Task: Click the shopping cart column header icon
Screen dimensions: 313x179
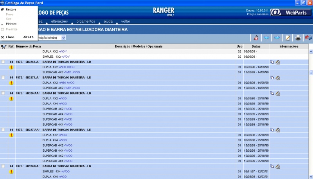Action: 4,46
